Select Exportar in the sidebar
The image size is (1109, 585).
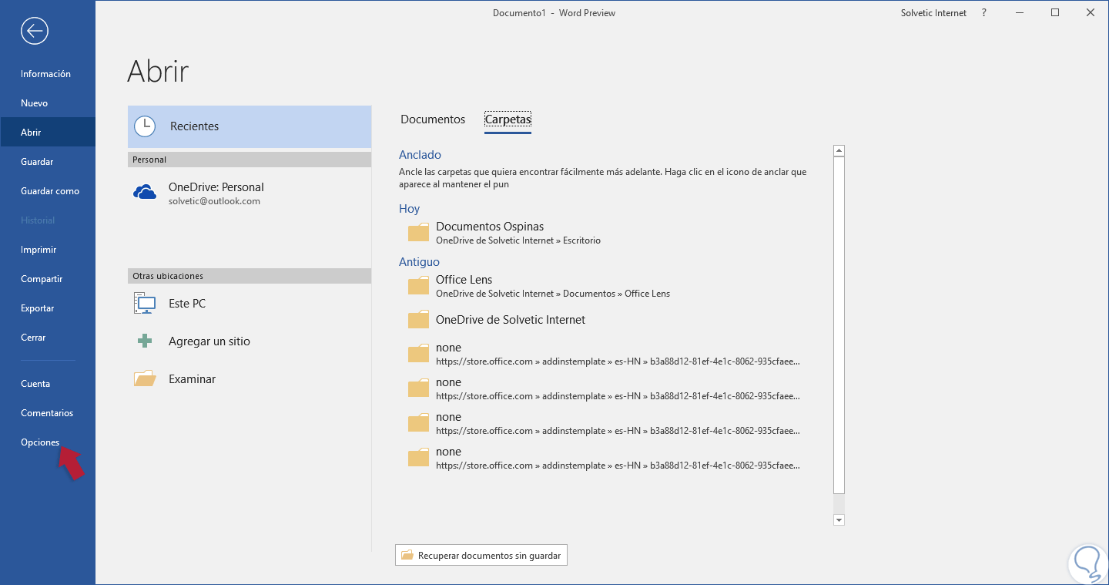point(38,308)
